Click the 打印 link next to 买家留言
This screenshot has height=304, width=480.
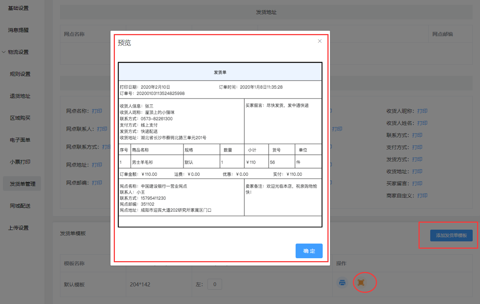417,183
